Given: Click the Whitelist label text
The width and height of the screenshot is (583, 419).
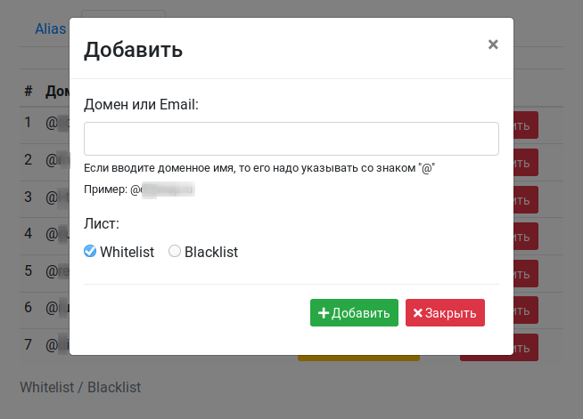Looking at the screenshot, I should coord(127,252).
